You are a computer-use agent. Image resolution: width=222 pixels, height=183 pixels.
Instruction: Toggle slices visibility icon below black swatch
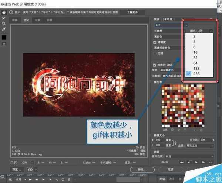[x=4, y=44]
